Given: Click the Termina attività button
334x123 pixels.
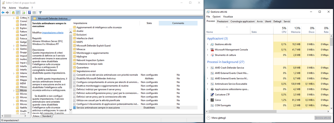Looking at the screenshot, I should tap(323, 118).
